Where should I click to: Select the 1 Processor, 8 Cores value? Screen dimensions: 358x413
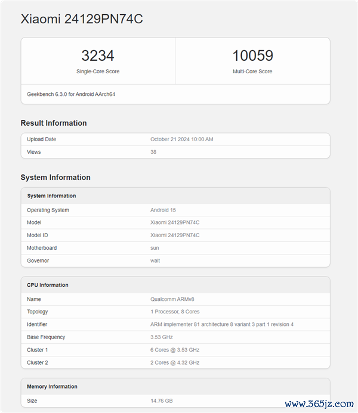click(175, 312)
